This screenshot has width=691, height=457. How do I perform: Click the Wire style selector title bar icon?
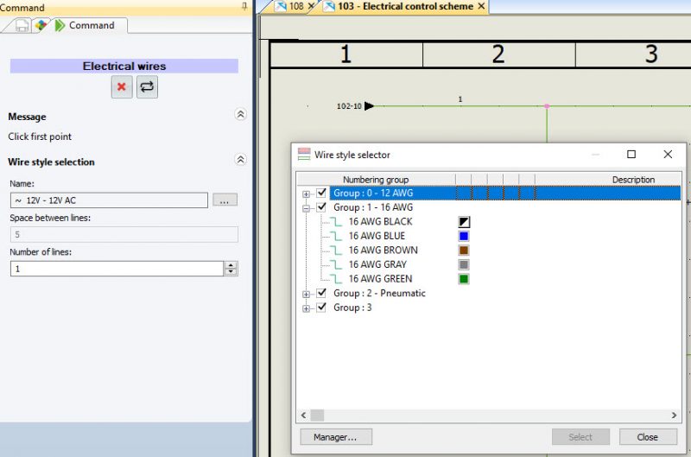coord(304,155)
